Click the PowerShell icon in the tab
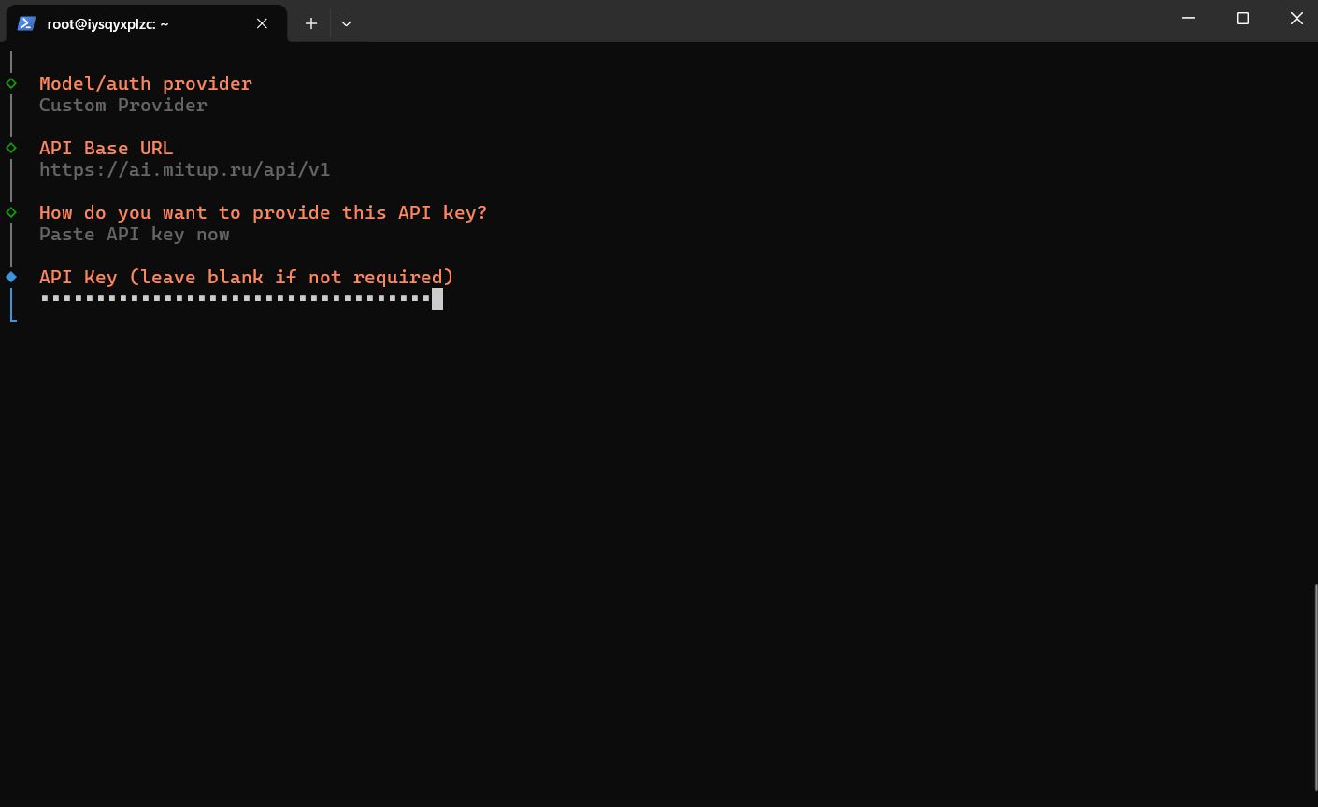Screen dimensions: 1318x807 coord(26,23)
